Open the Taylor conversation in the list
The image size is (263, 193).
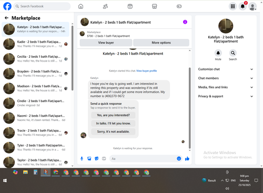pyautogui.click(x=36, y=162)
